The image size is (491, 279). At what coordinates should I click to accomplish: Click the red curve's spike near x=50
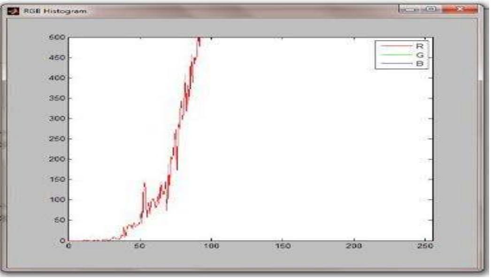pyautogui.click(x=145, y=184)
